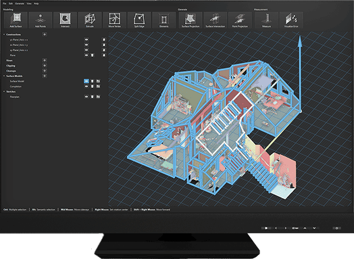Image resolution: width=354 pixels, height=259 pixels.
Task: Open the View menu
Action: [x=29, y=3]
